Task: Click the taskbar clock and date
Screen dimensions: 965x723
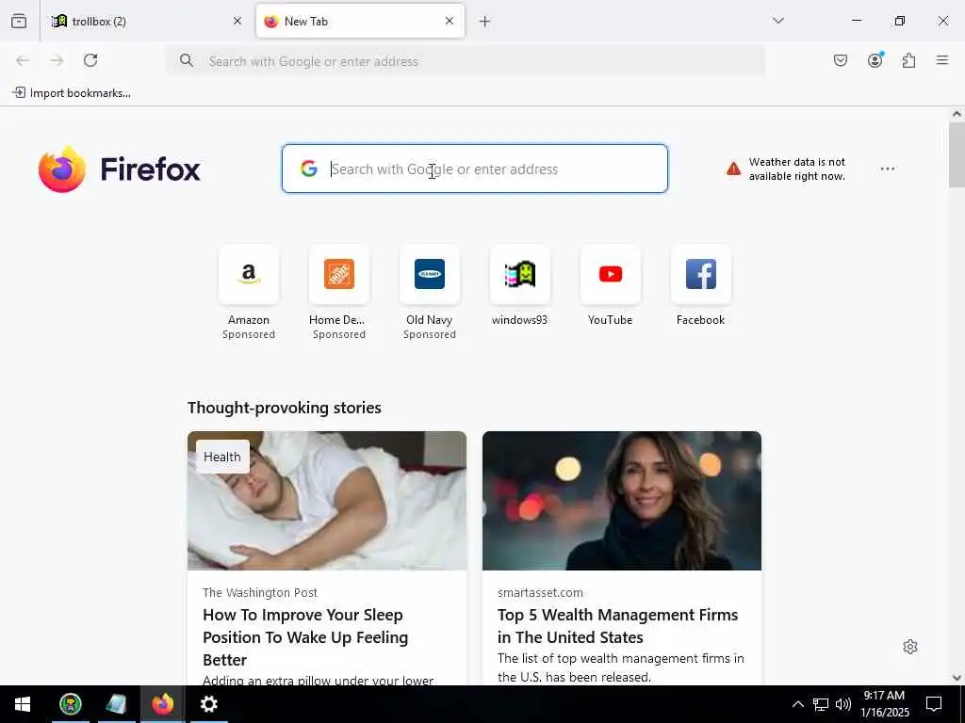Action: tap(884, 704)
